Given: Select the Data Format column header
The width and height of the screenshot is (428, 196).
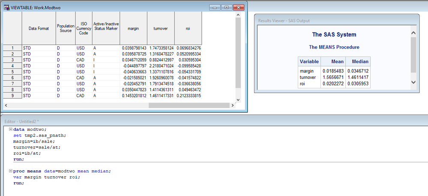Looking at the screenshot, I should tap(39, 28).
